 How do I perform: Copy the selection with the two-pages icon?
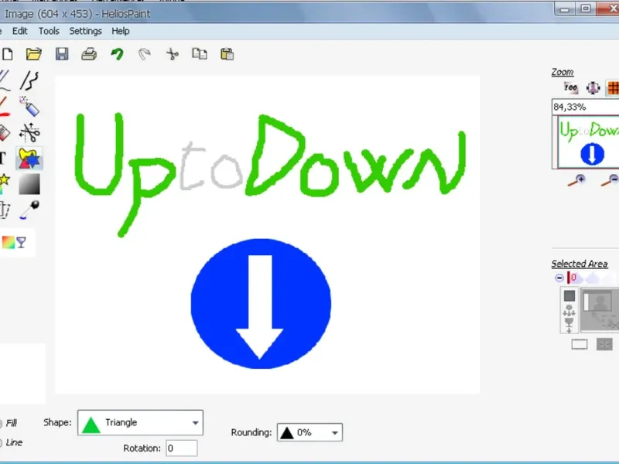coord(200,54)
